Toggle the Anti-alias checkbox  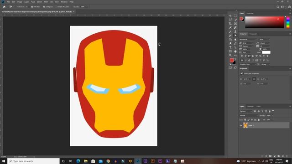click(32, 7)
